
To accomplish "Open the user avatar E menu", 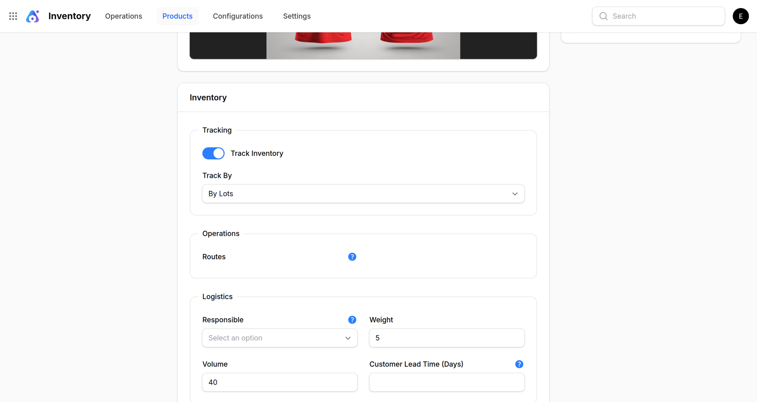I will click(x=740, y=16).
